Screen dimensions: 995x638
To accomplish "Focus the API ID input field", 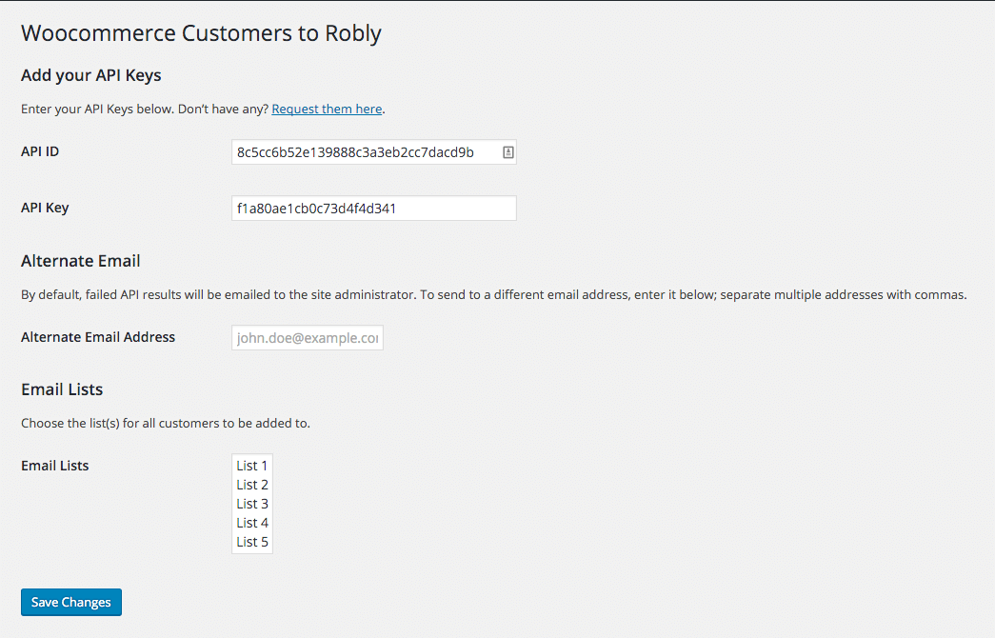I will [374, 152].
